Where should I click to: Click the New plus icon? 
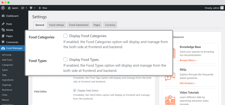(x=40, y=8)
